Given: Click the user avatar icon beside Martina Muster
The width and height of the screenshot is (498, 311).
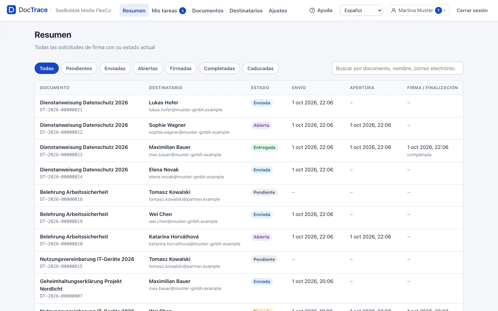Looking at the screenshot, I should tap(393, 11).
